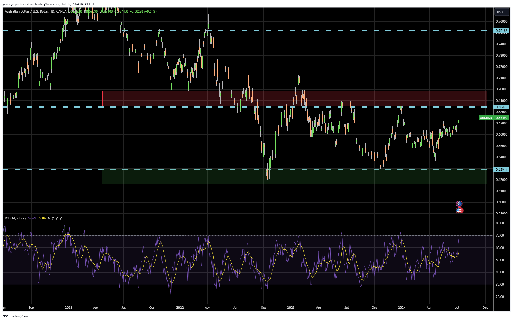Select the 0.68425 horizontal line label
This screenshot has width=513, height=321.
pos(501,107)
